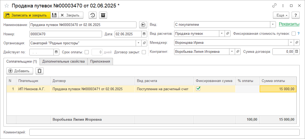Click the Сумма оплаты cell 15 000,00

click(278, 89)
